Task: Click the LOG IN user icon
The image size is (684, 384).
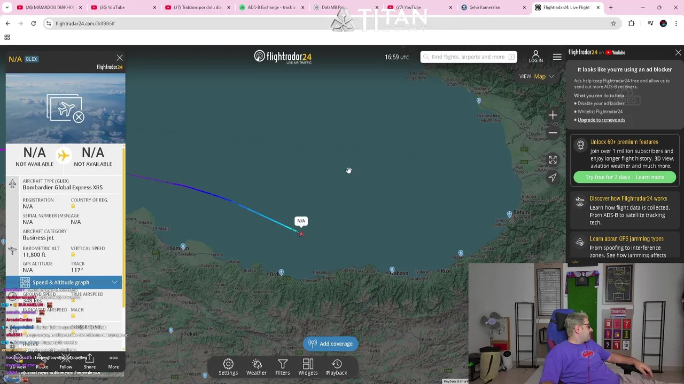Action: pos(535,57)
